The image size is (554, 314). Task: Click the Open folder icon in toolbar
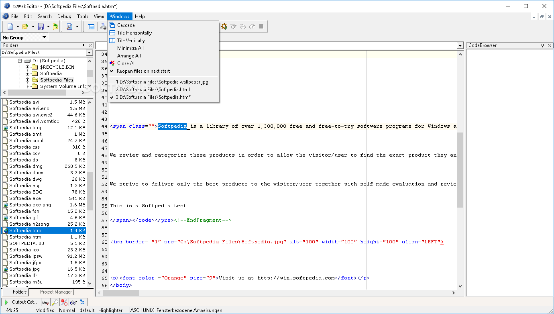tap(25, 27)
